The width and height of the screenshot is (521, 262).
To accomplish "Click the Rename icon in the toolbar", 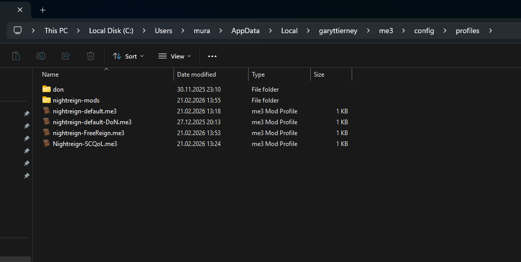I will point(41,56).
